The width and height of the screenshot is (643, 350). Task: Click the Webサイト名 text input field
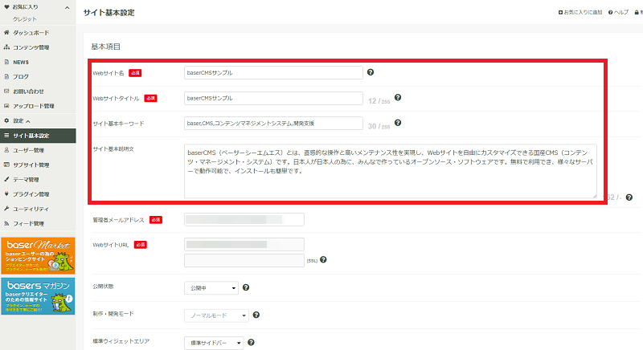(x=273, y=72)
